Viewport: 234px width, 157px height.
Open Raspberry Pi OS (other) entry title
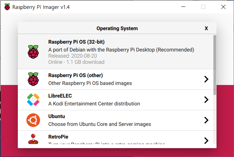[x=75, y=75]
